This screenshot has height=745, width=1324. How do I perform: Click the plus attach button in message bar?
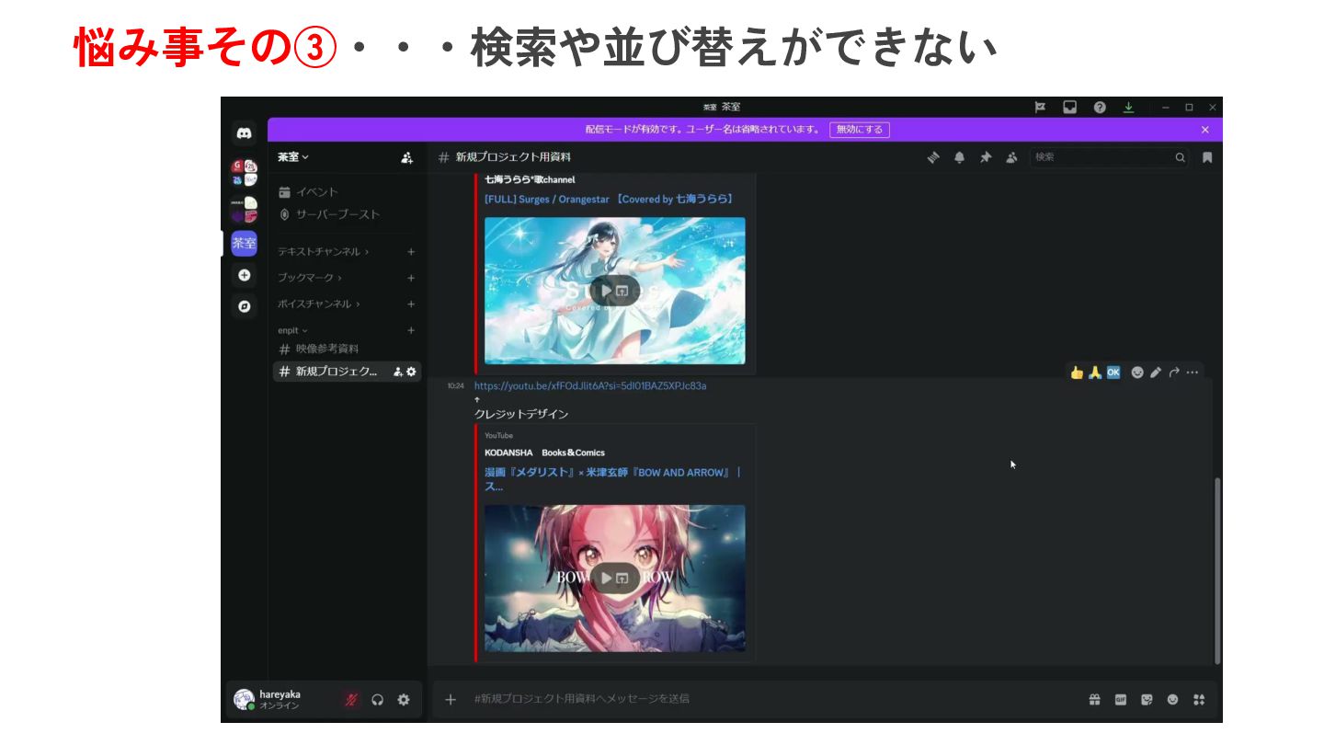451,699
